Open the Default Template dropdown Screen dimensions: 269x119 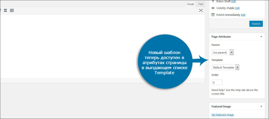pyautogui.click(x=225, y=67)
